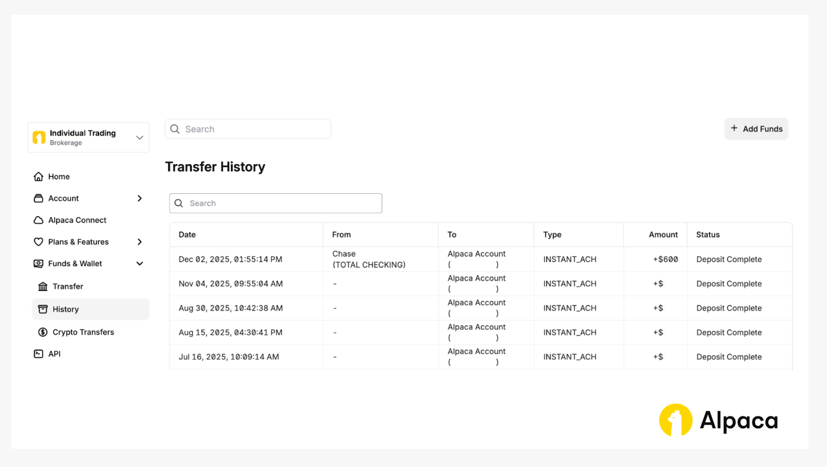827x467 pixels.
Task: Click the Home house icon in sidebar
Action: pyautogui.click(x=38, y=177)
